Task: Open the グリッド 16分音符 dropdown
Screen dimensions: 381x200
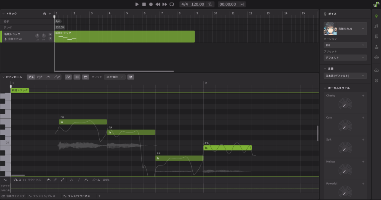Action: tap(115, 77)
